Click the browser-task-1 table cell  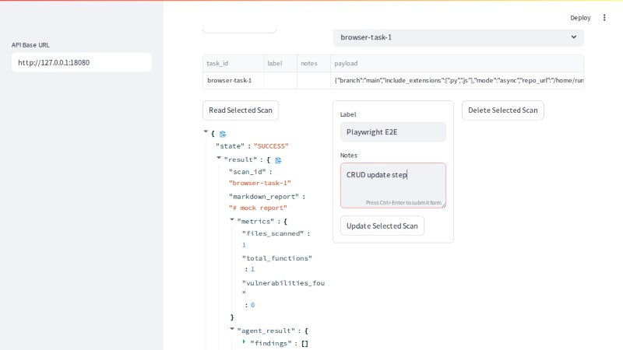[x=233, y=81]
